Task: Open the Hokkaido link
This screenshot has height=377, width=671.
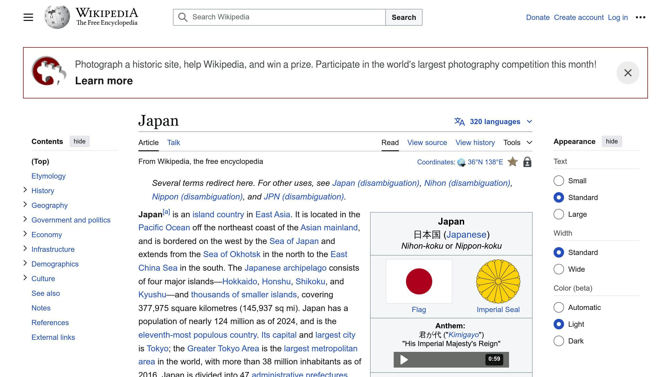Action: [x=240, y=281]
